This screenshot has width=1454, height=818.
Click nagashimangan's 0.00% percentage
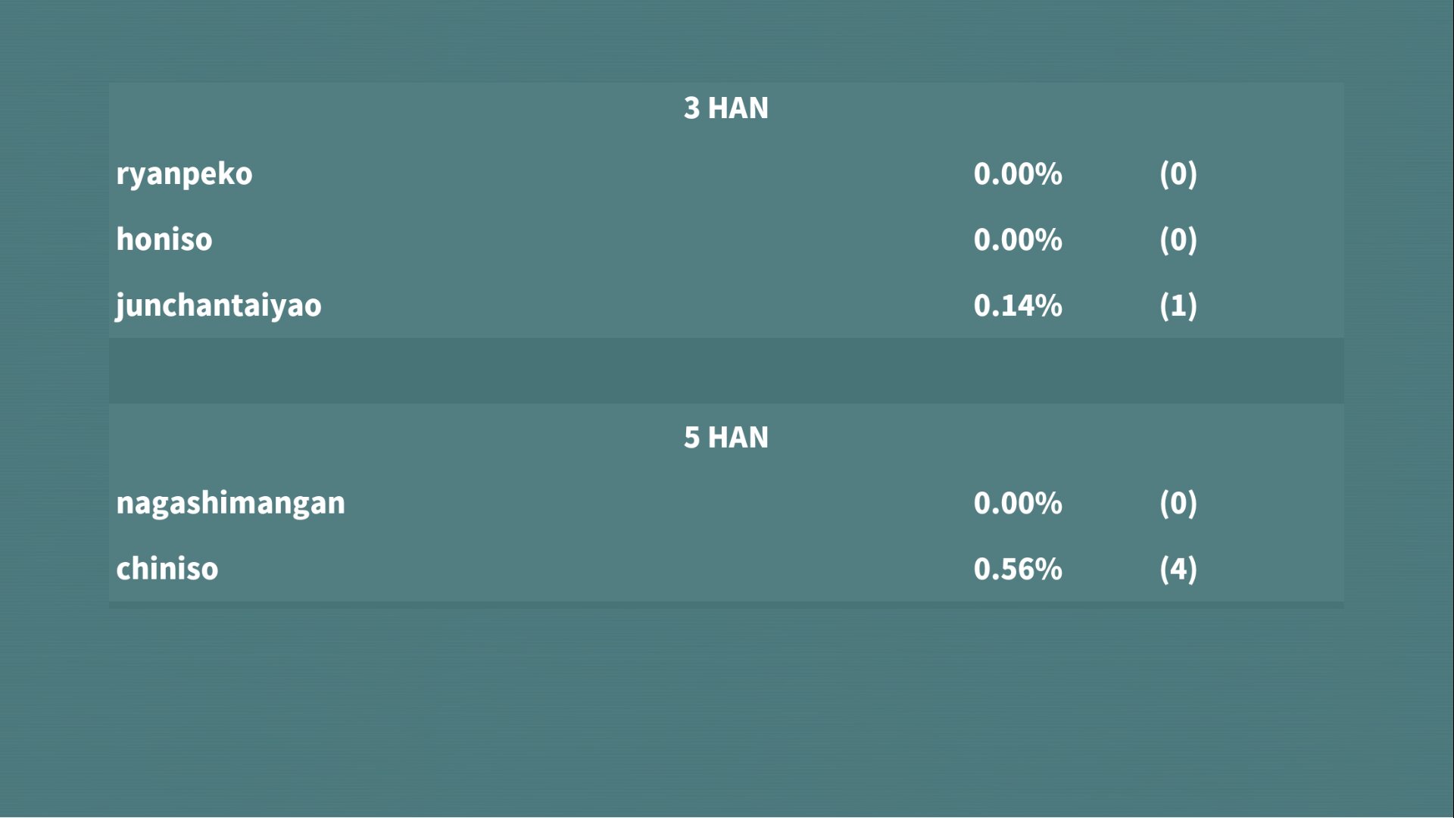[1017, 504]
